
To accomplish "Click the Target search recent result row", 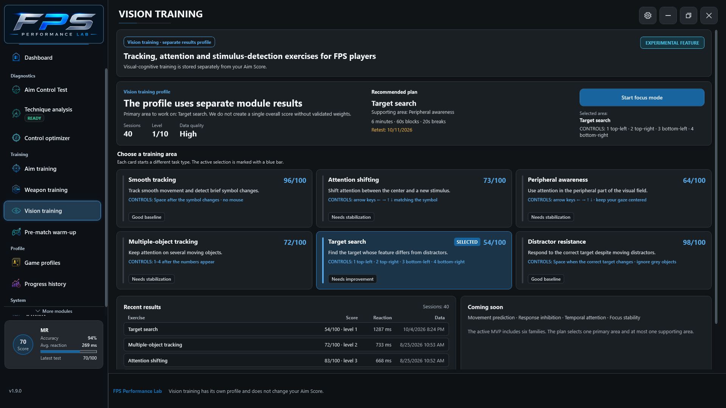I will click(286, 329).
